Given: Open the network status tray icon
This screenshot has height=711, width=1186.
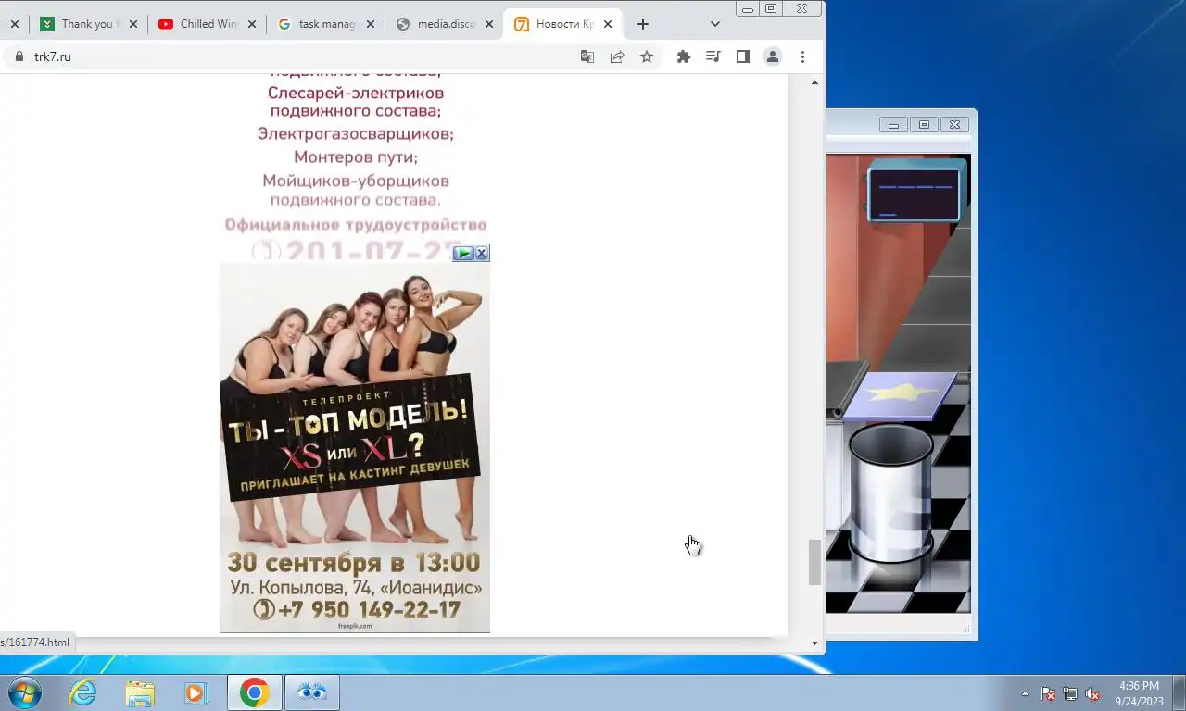Looking at the screenshot, I should 1070,693.
